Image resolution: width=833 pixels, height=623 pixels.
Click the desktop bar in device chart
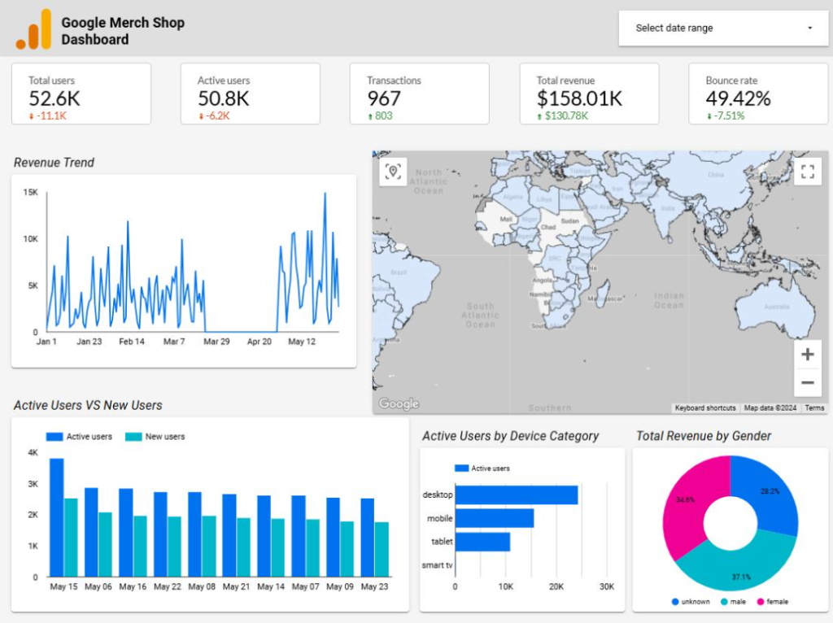click(x=517, y=494)
